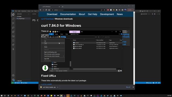This screenshot has width=172, height=97.
Task: Open Chrome extensions puzzle icon
Action: pos(116,10)
